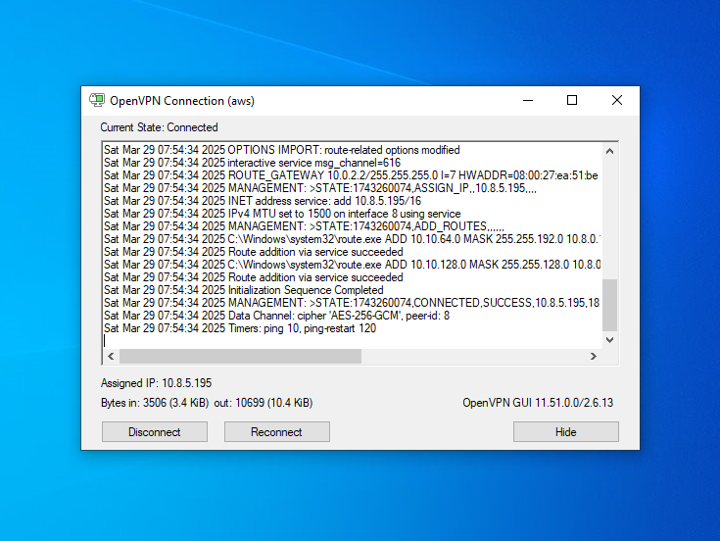Click the vertical scrollbar thumb
Screen dimensions: 720x541
[609, 305]
